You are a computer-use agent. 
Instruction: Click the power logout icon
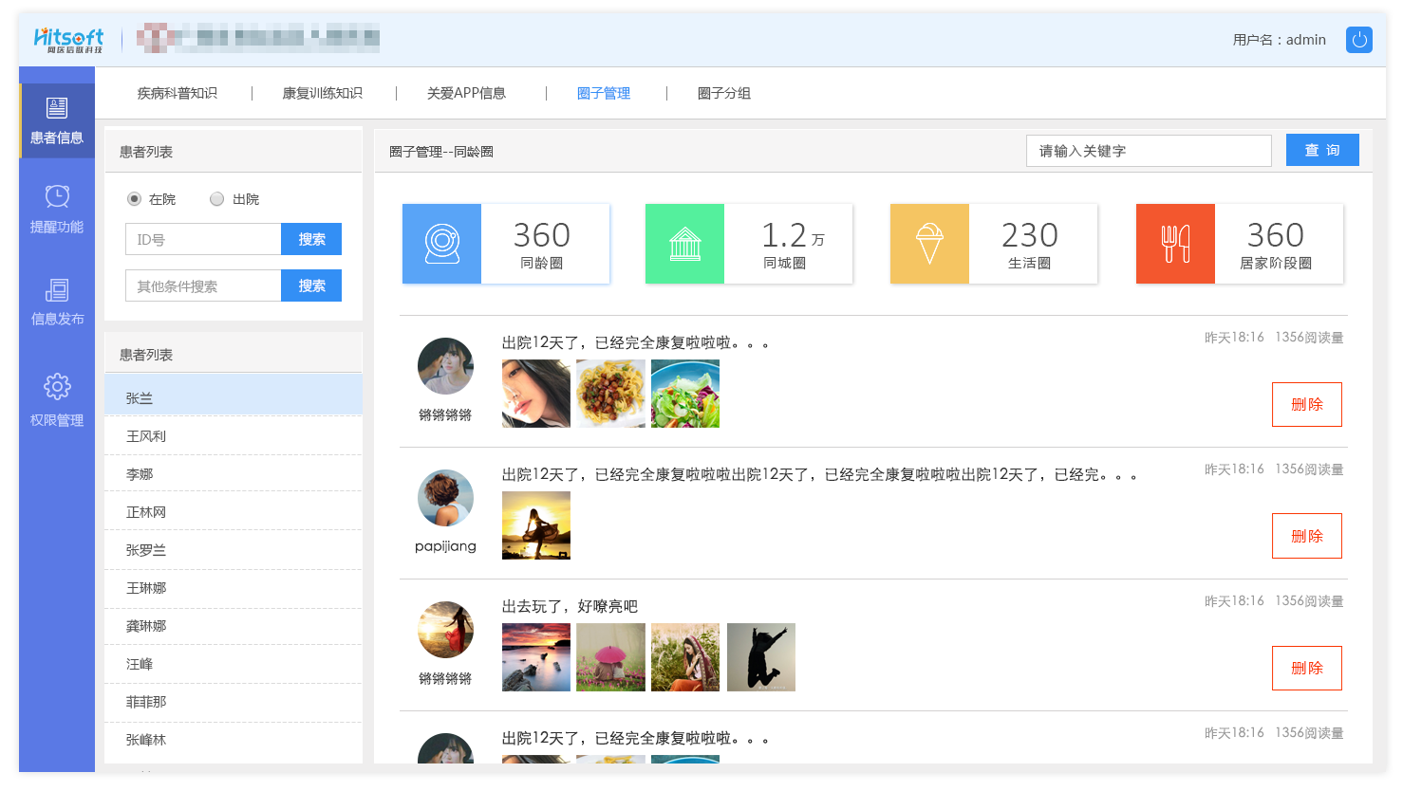[1358, 40]
